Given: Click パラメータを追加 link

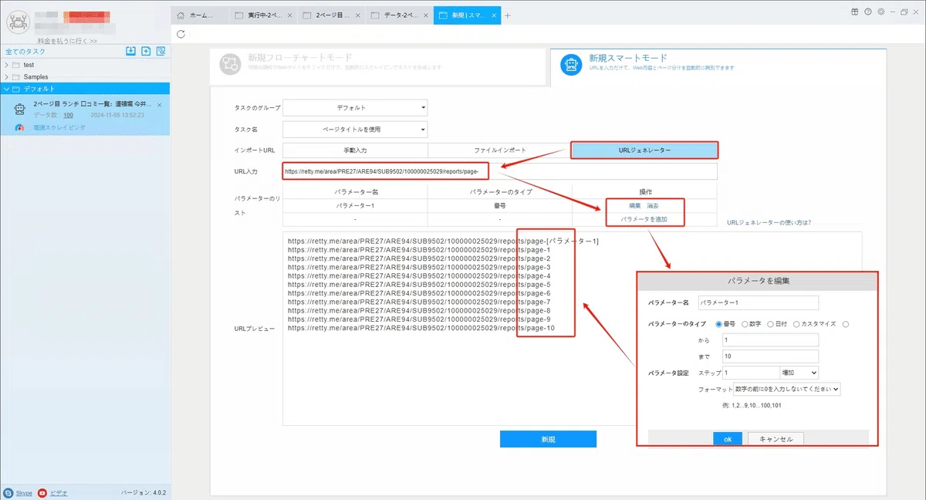Looking at the screenshot, I should [644, 220].
